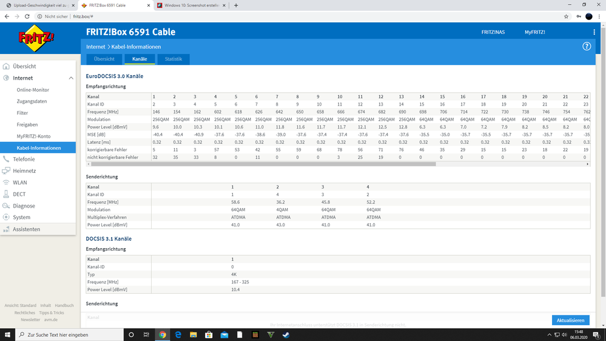The image size is (606, 341).
Task: Open Chrome from the taskbar
Action: tap(163, 335)
